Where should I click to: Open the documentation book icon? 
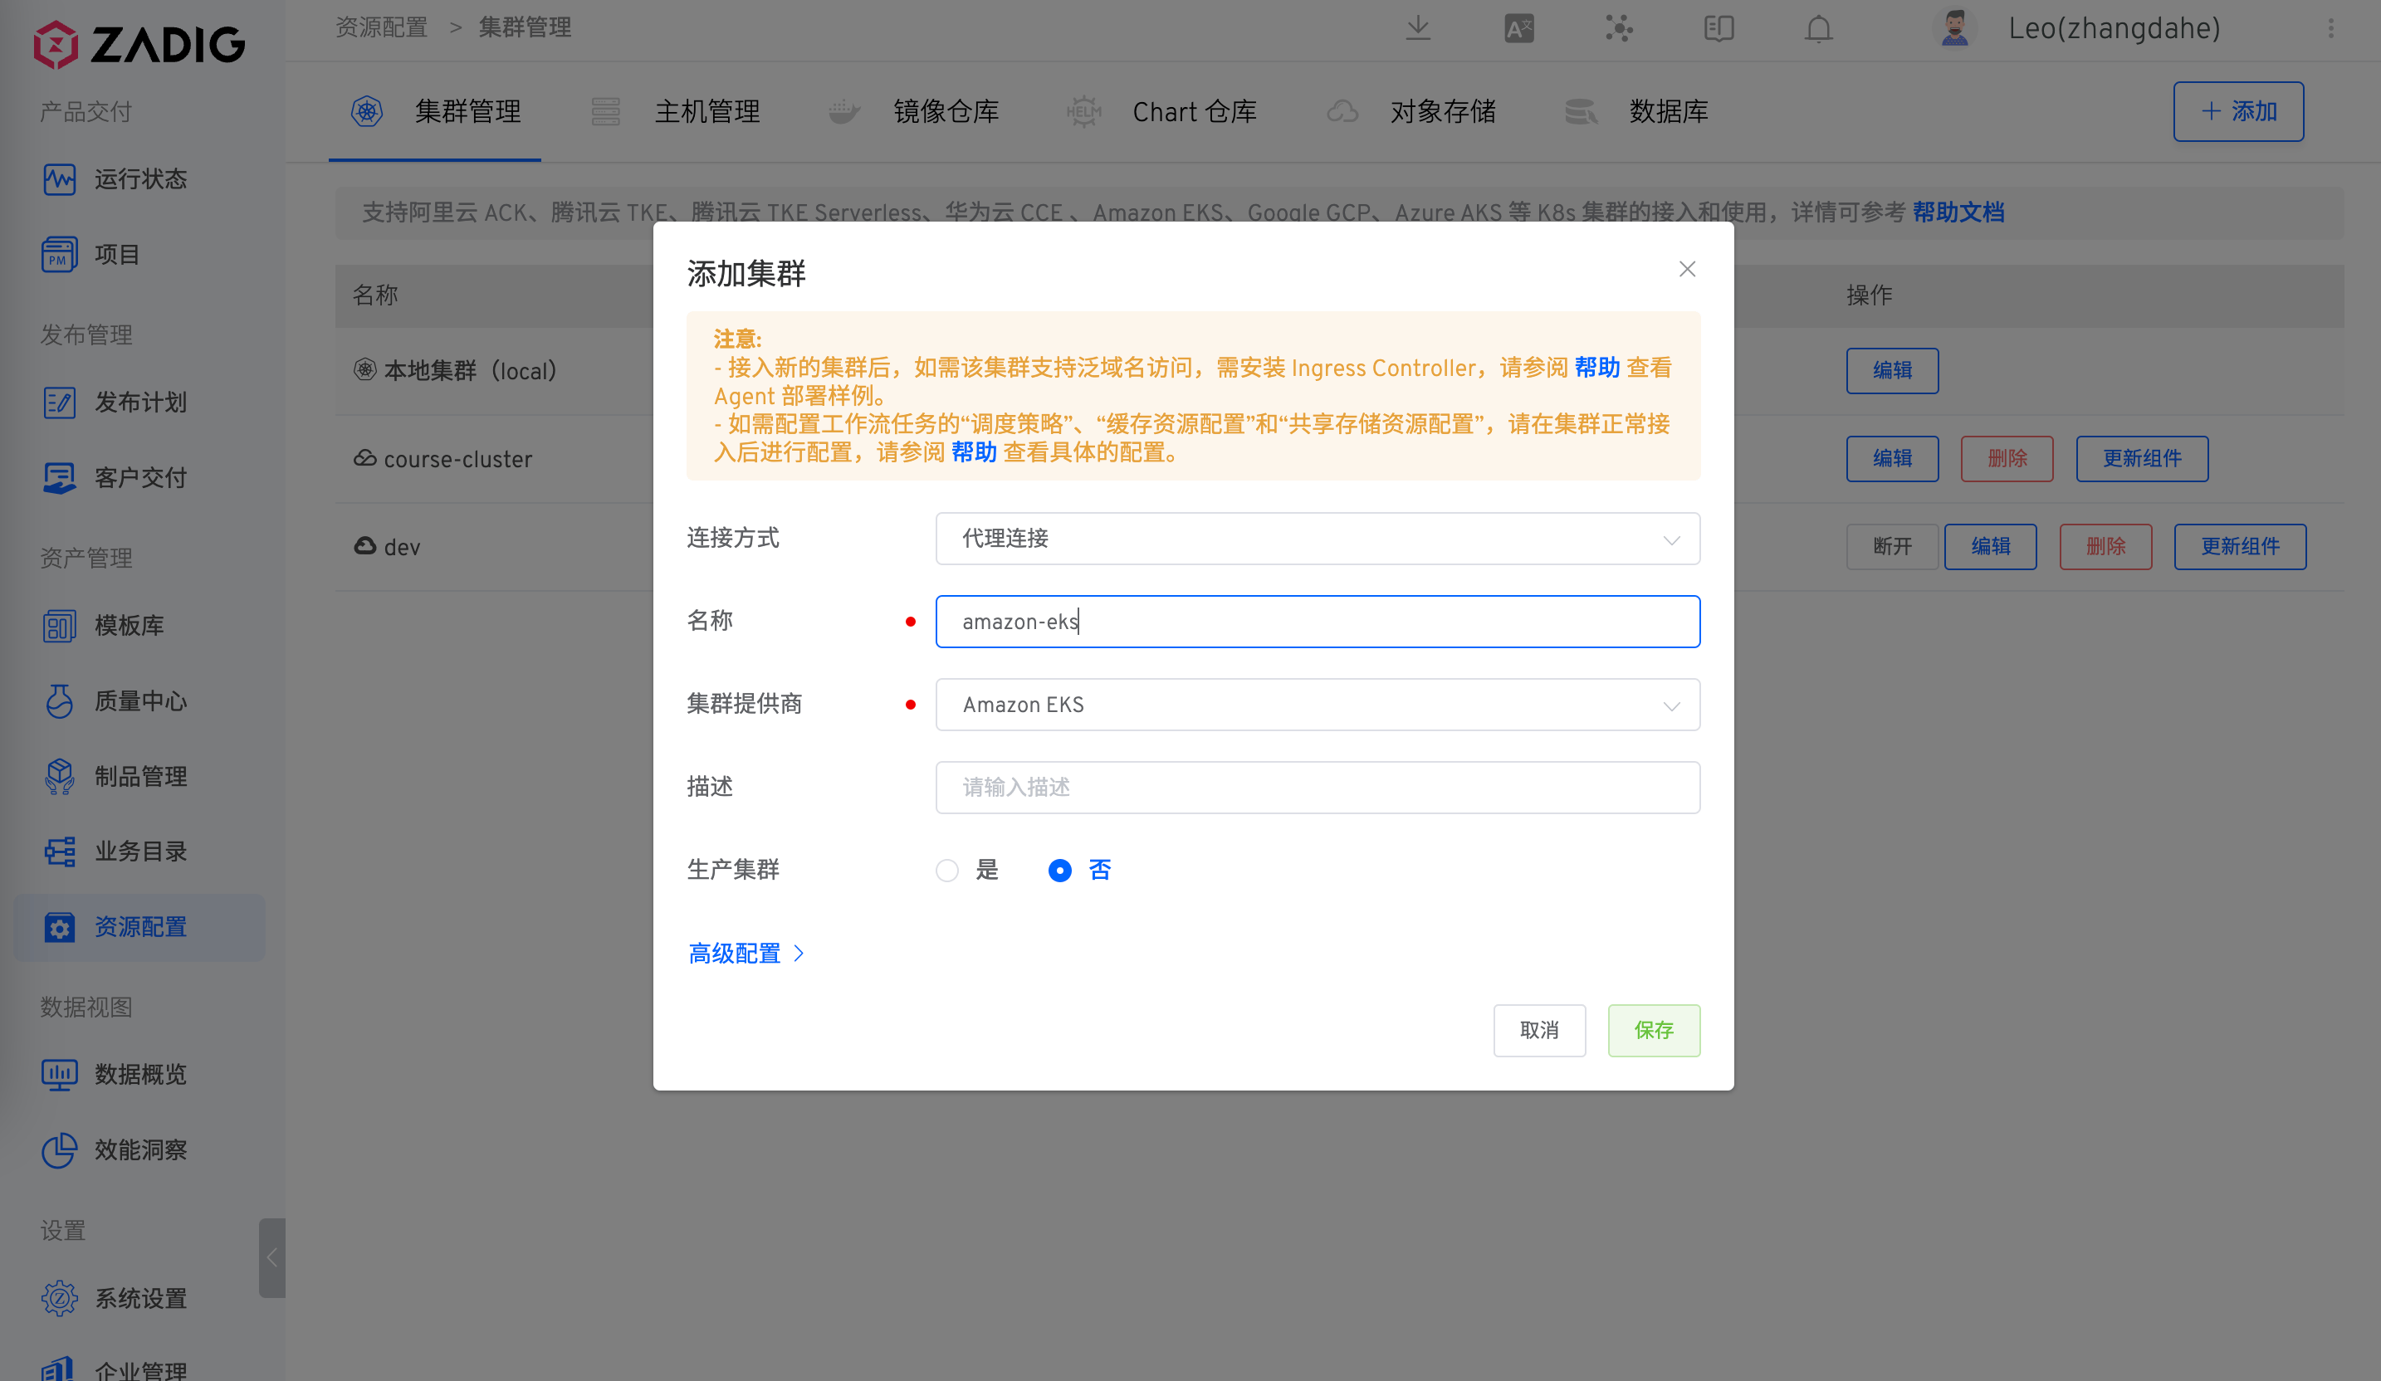1719,28
